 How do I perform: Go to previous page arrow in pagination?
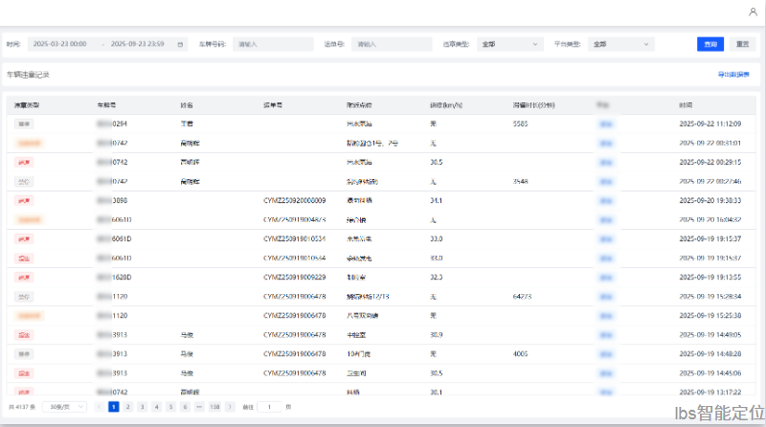100,407
